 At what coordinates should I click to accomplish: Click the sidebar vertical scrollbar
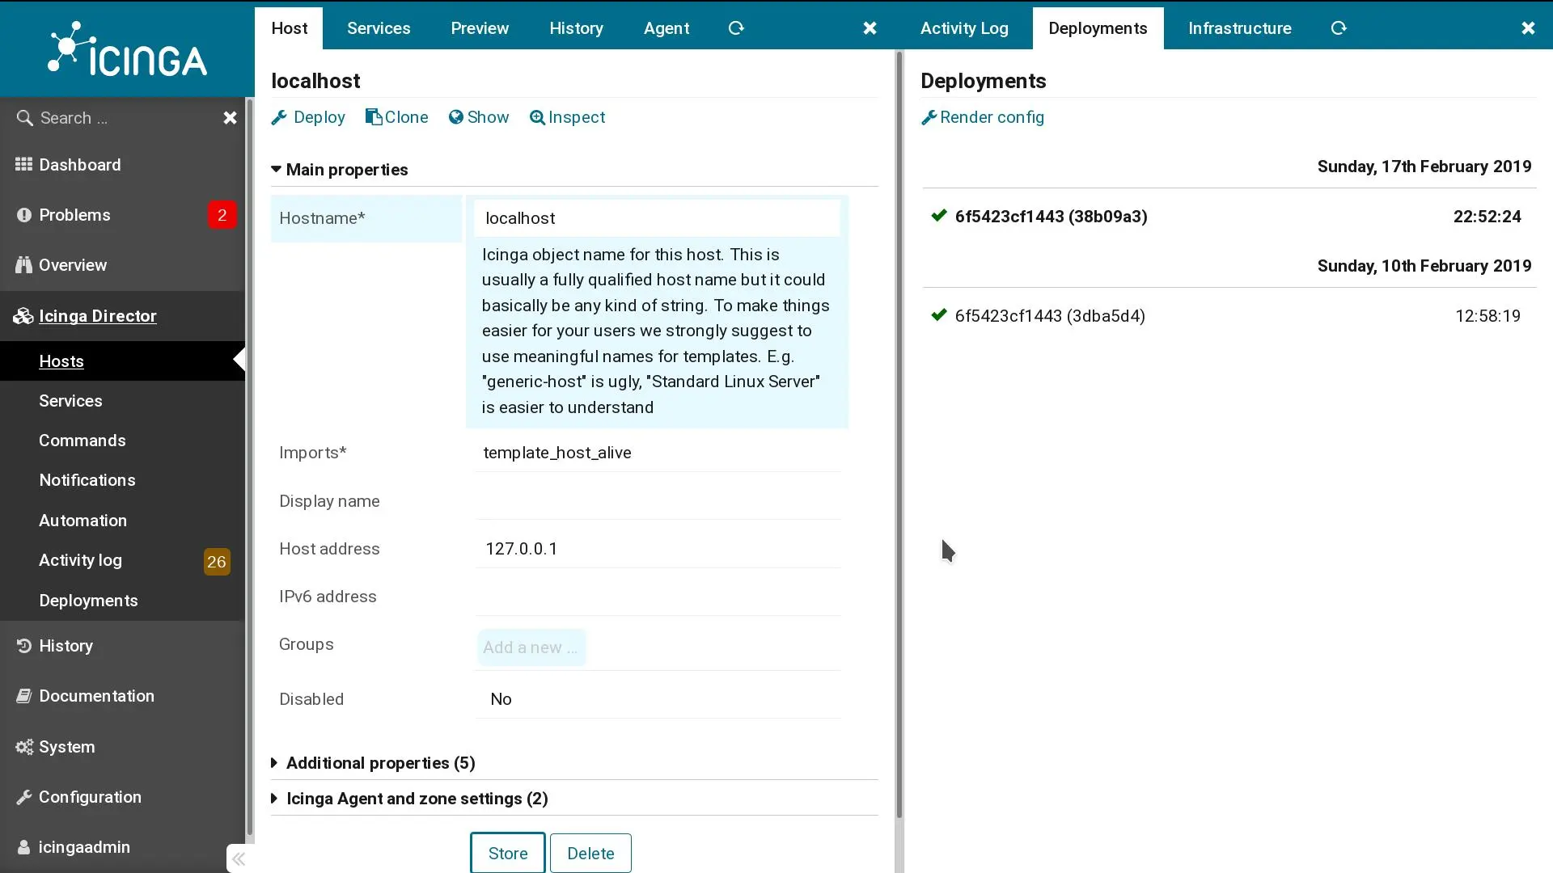pos(249,469)
